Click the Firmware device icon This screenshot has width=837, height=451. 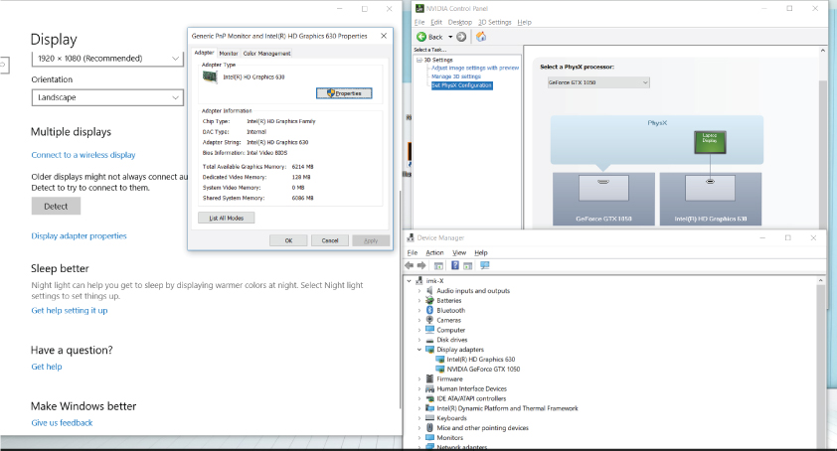pyautogui.click(x=429, y=378)
